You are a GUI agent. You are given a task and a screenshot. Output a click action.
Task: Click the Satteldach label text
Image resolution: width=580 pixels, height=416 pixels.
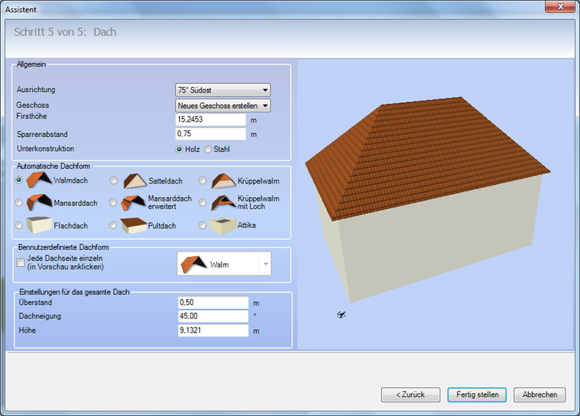pos(166,180)
